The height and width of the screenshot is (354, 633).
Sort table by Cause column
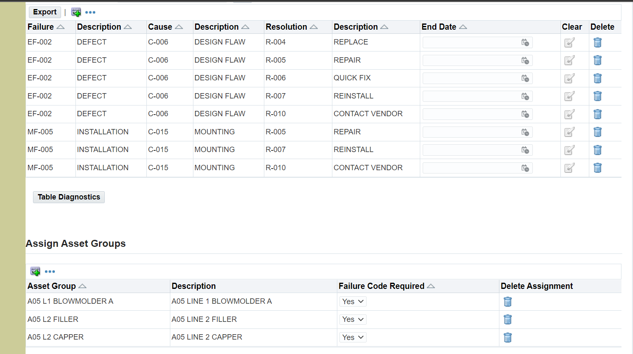179,27
